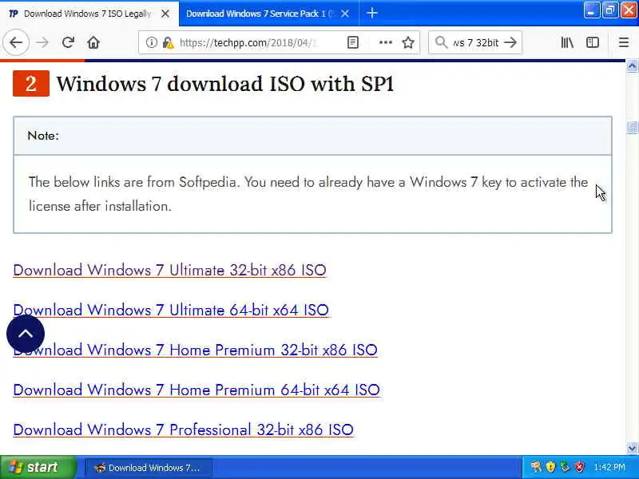
Task: Select Download Windows 7 taskbar button
Action: tap(149, 468)
